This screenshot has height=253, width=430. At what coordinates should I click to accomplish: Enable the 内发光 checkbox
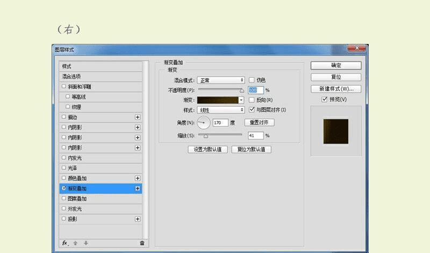coord(64,158)
